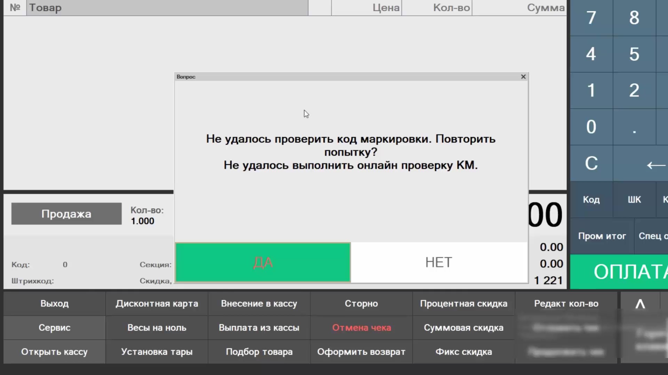Confirm retry with the green ДА button
Viewport: 668px width, 375px height.
[x=263, y=262]
